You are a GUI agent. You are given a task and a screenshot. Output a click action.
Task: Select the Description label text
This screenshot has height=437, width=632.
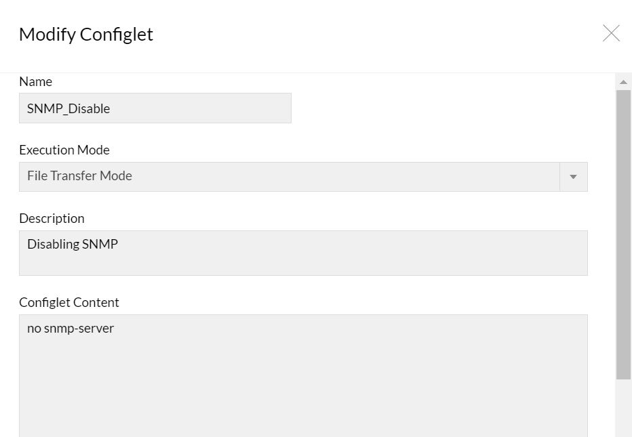click(x=52, y=218)
